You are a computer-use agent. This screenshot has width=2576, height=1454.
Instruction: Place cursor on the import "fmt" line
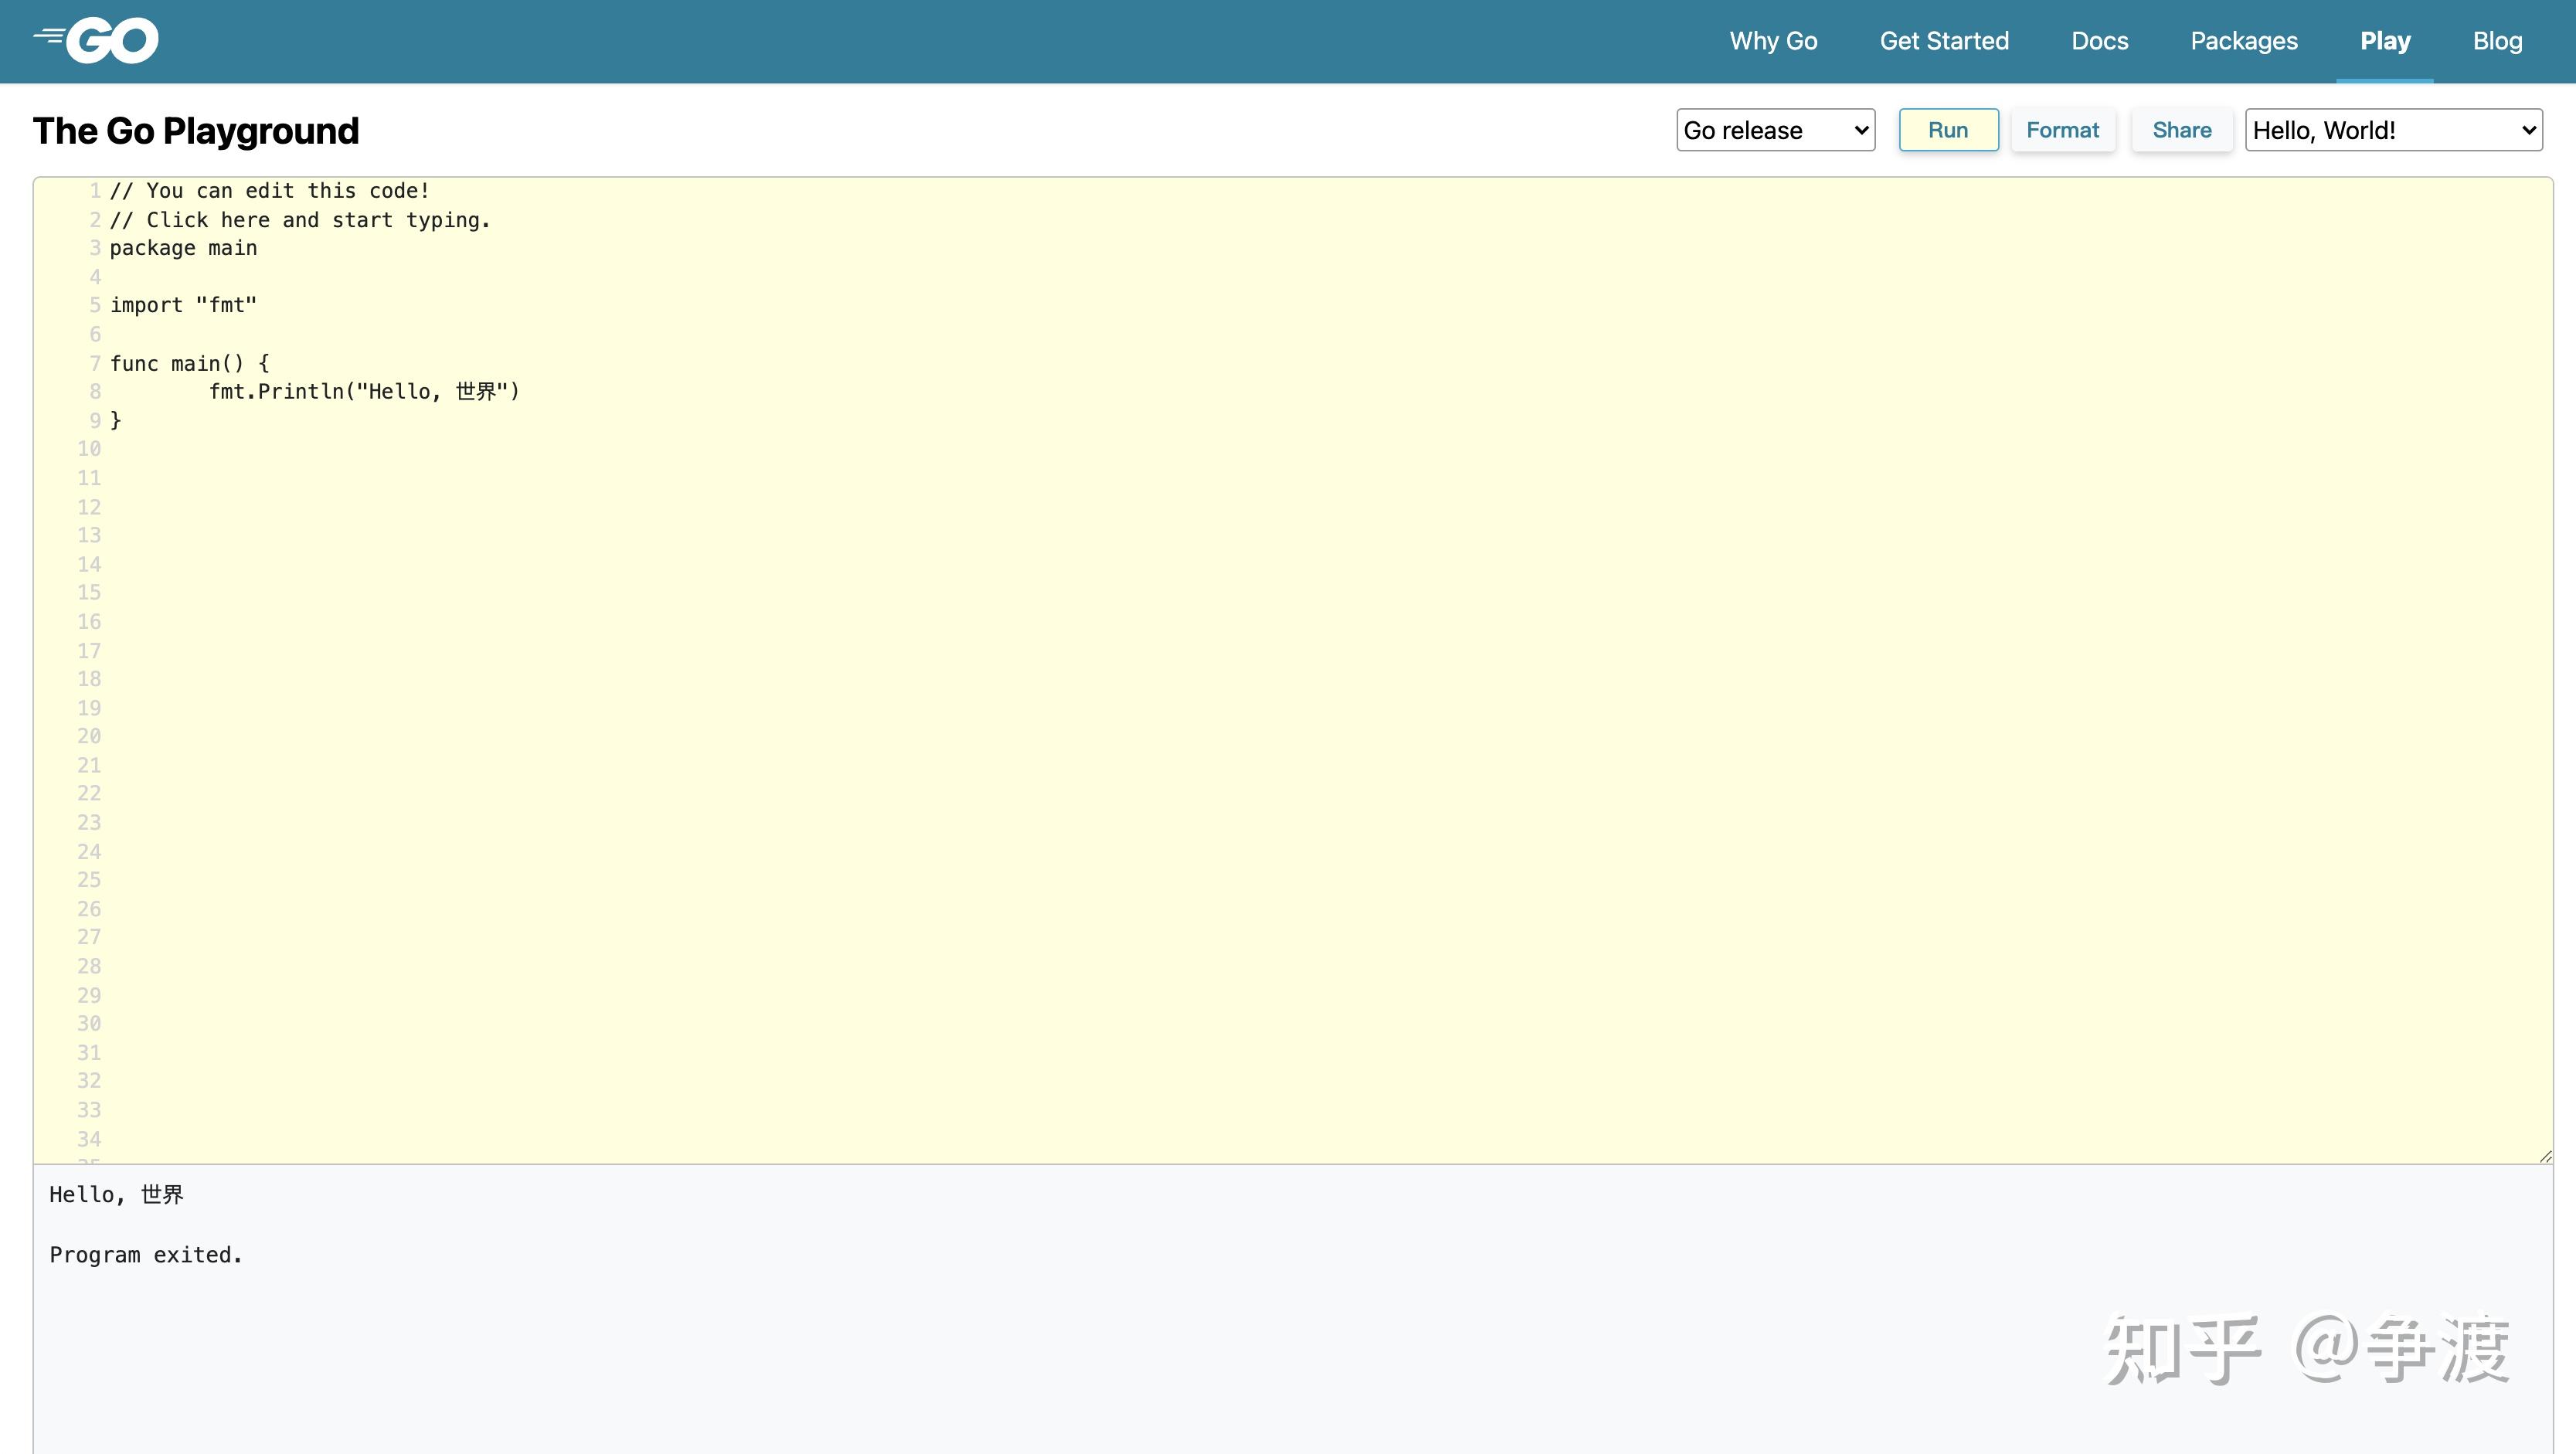(x=183, y=306)
